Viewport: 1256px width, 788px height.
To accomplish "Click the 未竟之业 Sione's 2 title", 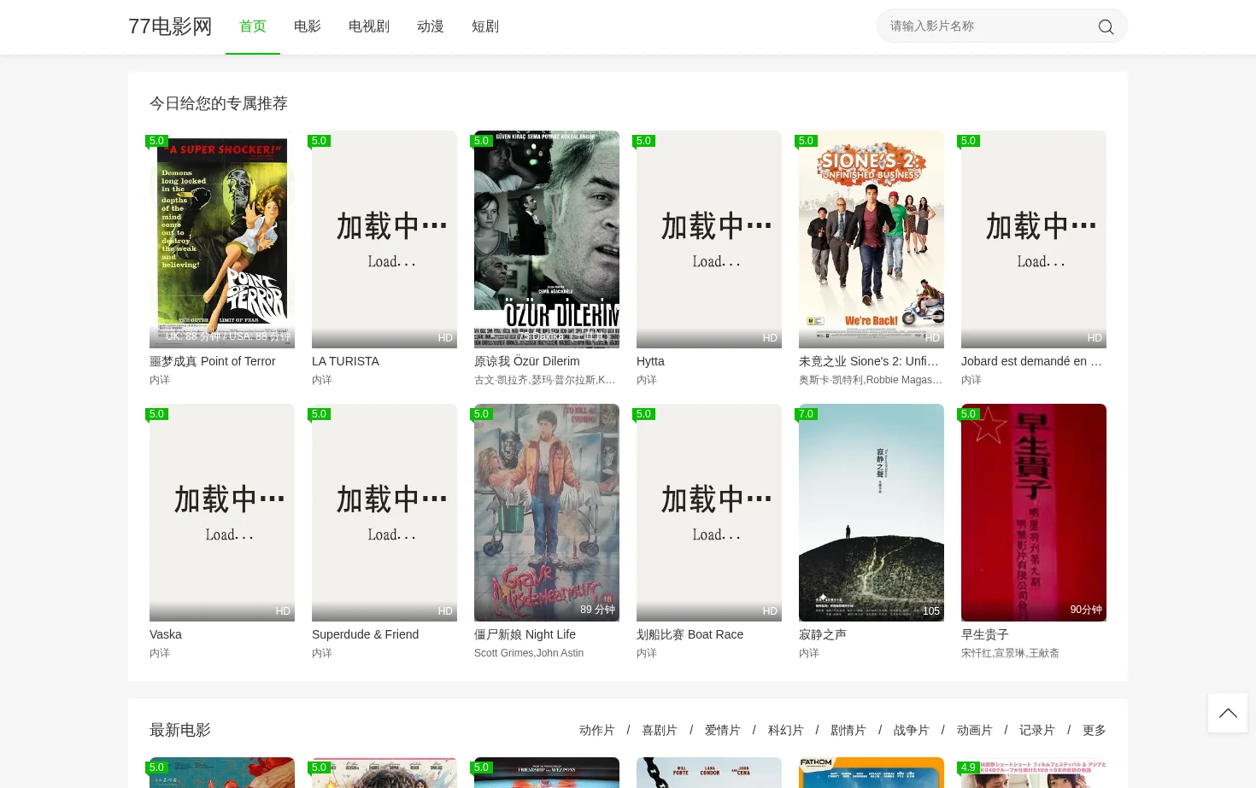I will pos(869,361).
